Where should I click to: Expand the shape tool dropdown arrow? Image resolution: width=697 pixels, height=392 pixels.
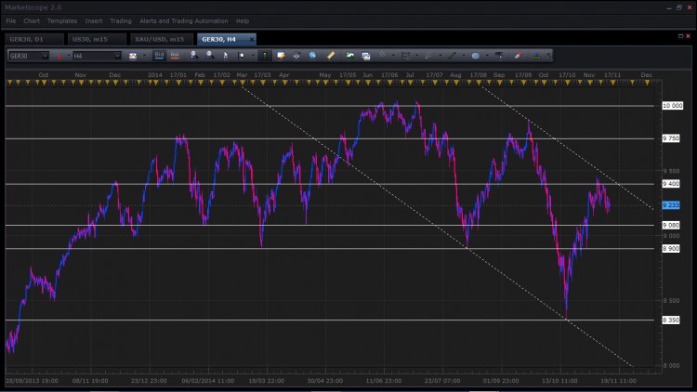point(487,56)
